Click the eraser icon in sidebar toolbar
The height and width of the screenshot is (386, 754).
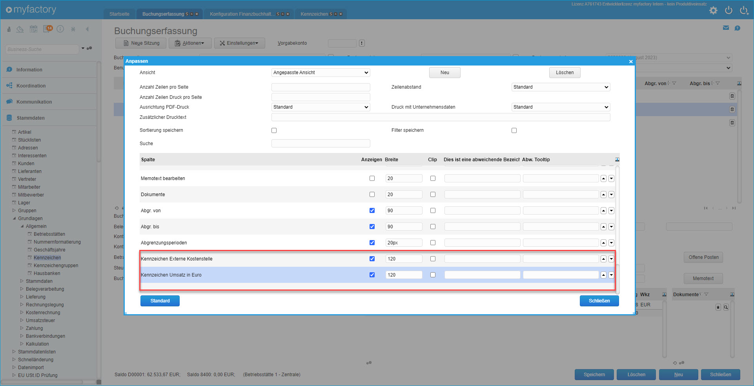pos(20,29)
